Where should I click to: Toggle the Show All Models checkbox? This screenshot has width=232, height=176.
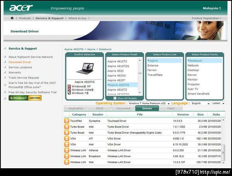pyautogui.click(x=115, y=98)
